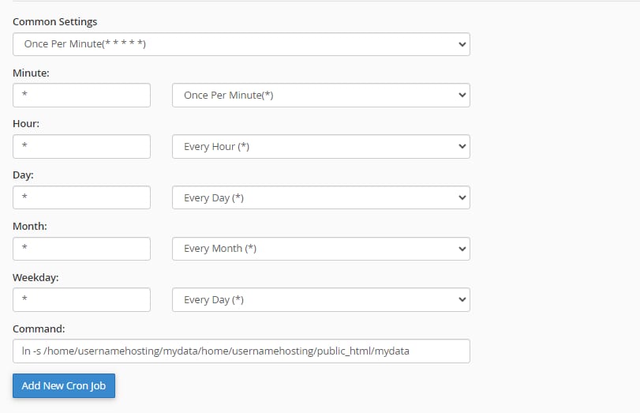Open the Common Settings dropdown
The image size is (640, 413).
click(241, 44)
